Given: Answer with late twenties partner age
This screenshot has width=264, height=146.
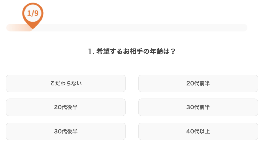Looking at the screenshot, I should 66,107.
